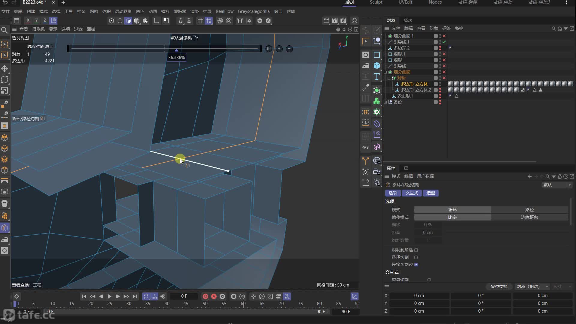Click the 复位变换 button
Image resolution: width=576 pixels, height=324 pixels.
click(499, 286)
